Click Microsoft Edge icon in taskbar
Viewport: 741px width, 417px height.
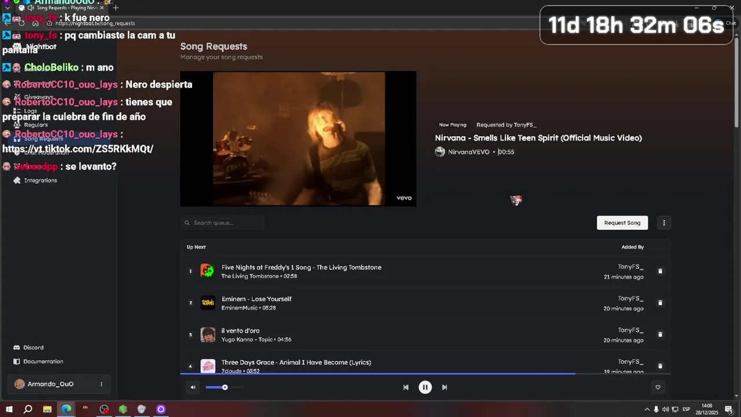[66, 409]
